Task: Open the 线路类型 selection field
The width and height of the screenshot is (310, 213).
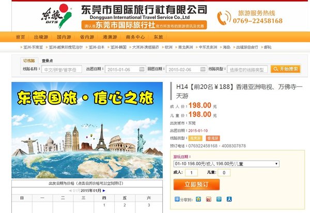Action: tap(247, 69)
